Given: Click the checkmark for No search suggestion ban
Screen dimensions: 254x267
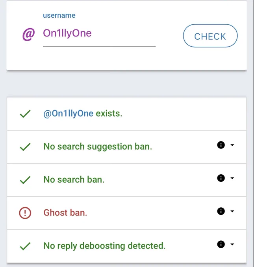Looking at the screenshot, I should coord(25,147).
